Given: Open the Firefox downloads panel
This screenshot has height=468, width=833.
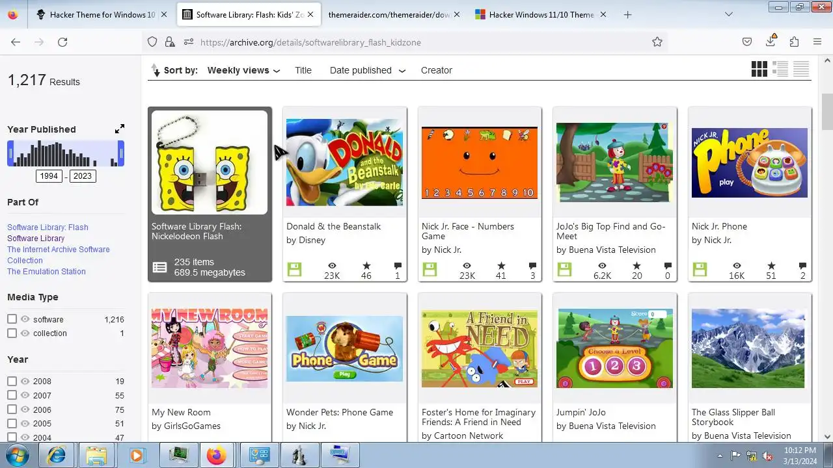Looking at the screenshot, I should click(771, 42).
